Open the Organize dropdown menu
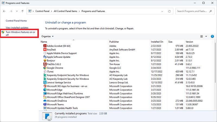This screenshot has height=122, width=217. point(47,36)
